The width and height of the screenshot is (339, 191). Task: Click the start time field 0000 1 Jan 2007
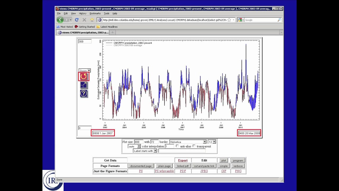pyautogui.click(x=103, y=133)
